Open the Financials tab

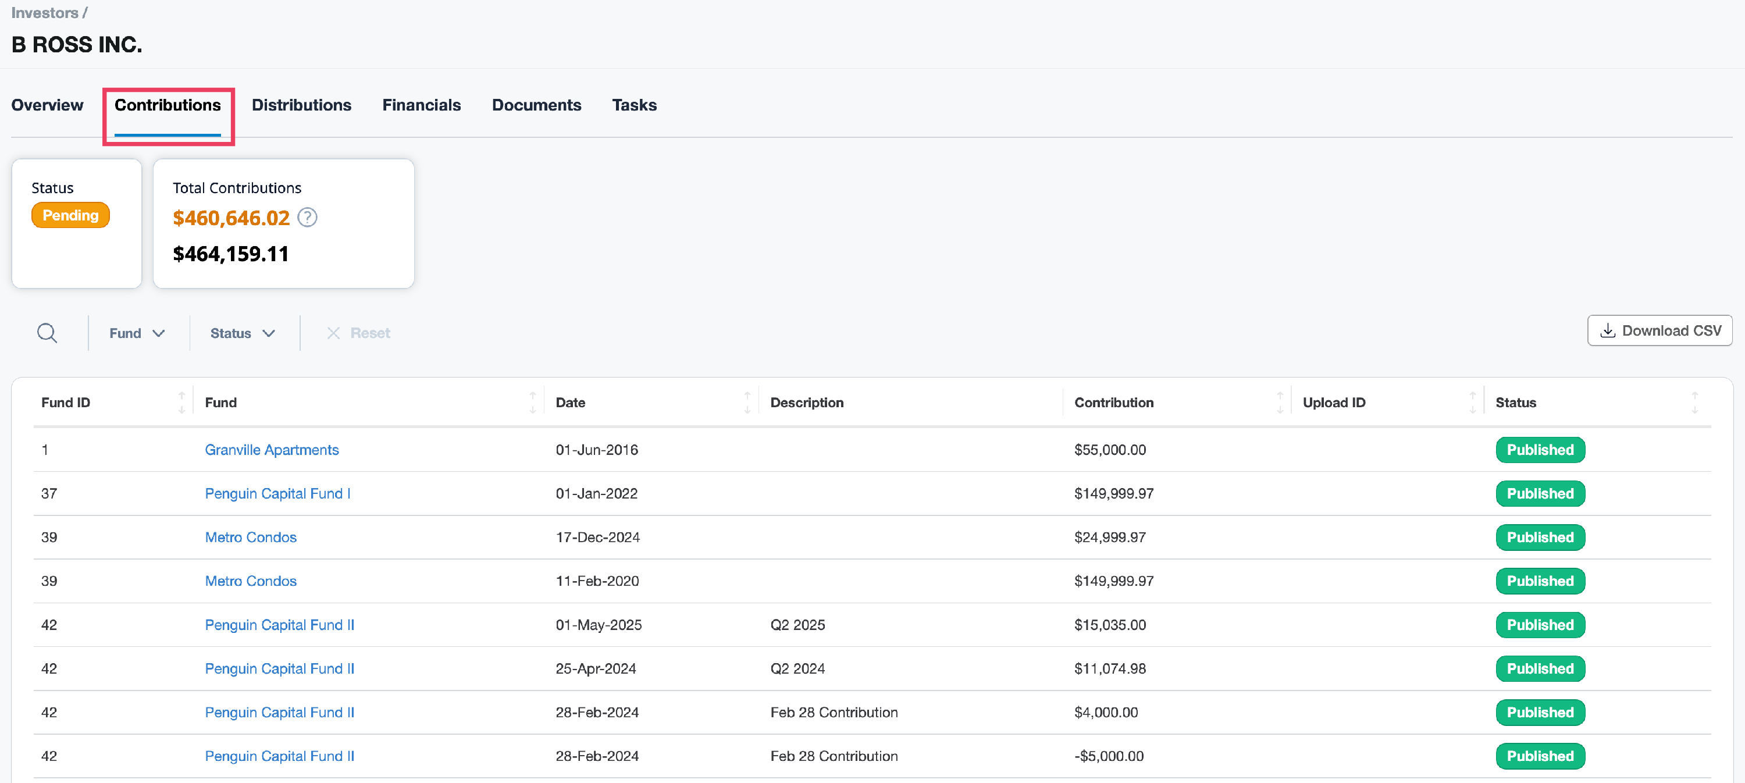coord(421,105)
